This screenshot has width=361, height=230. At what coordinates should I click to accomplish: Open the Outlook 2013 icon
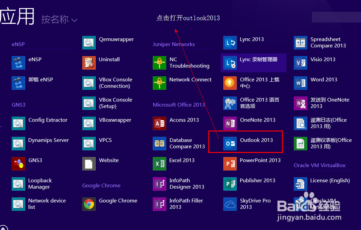point(230,144)
